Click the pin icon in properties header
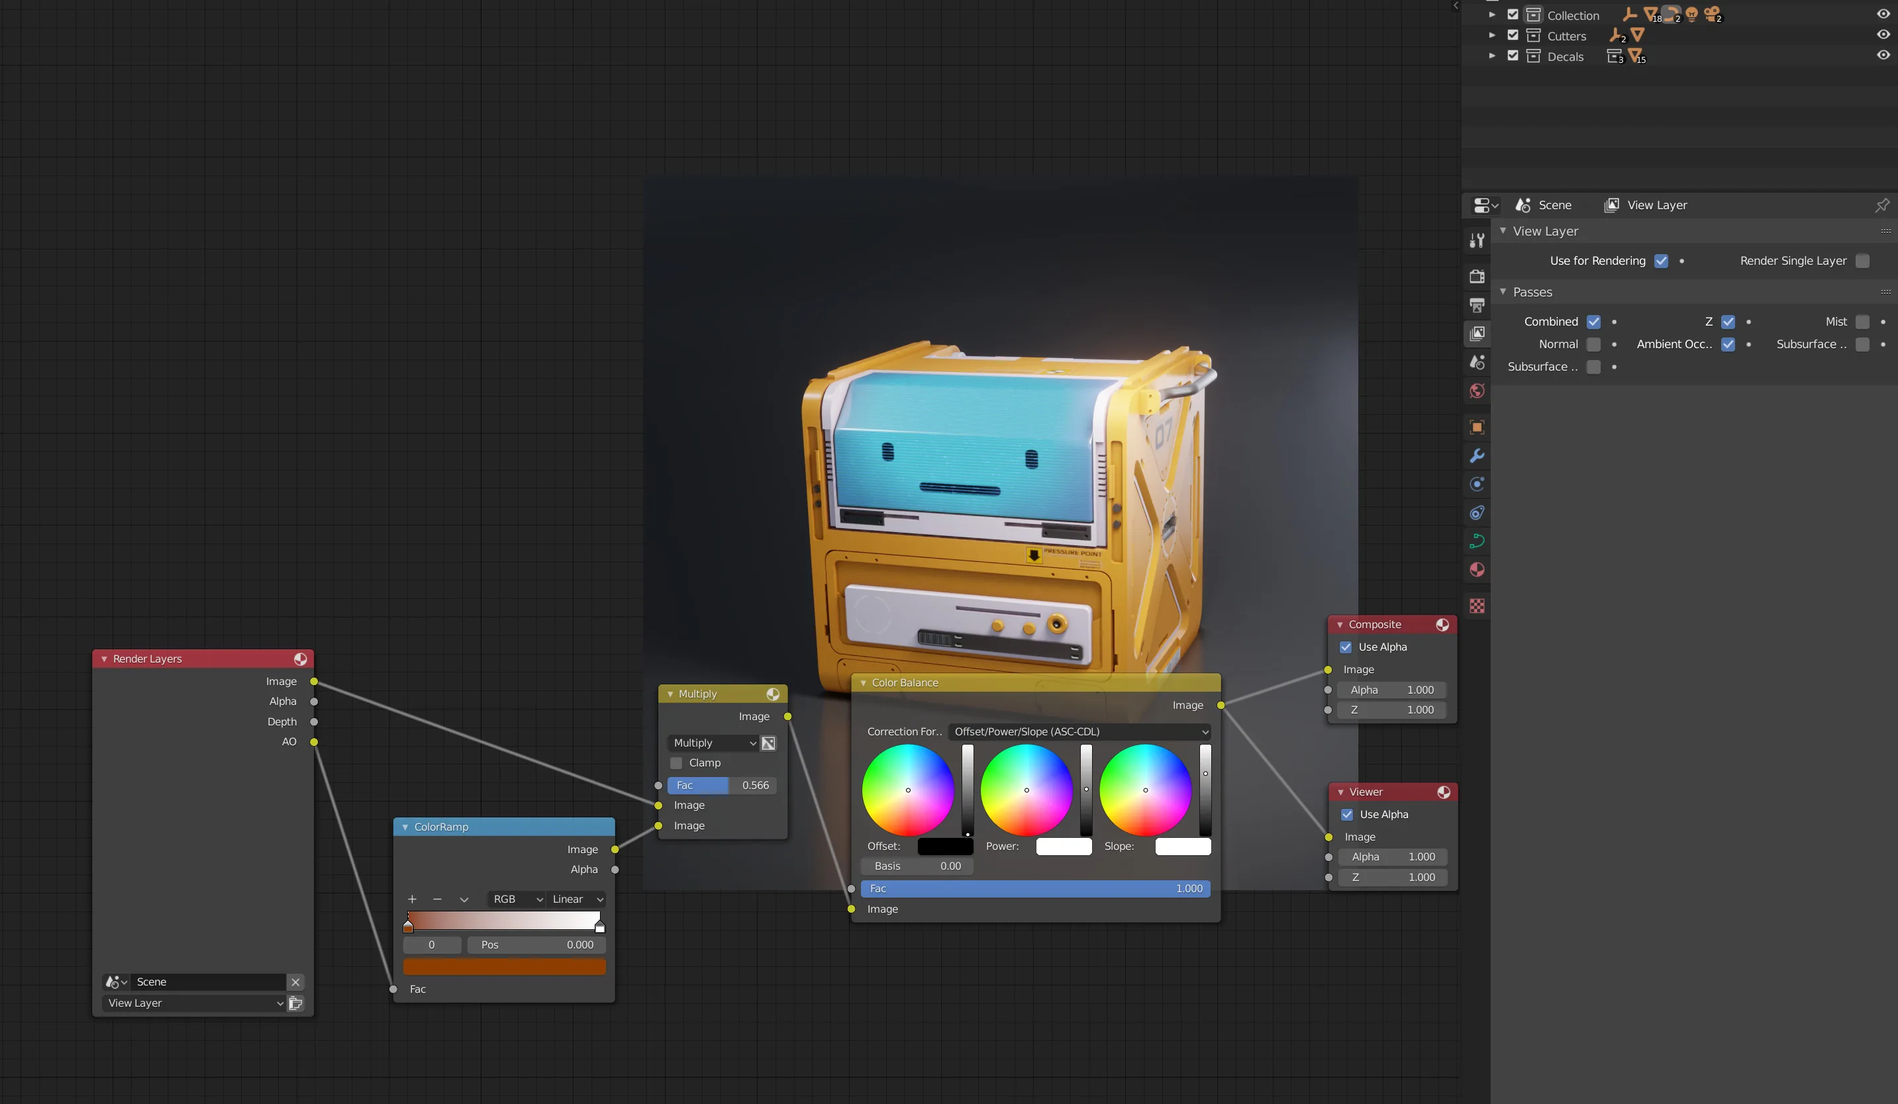Screen dimensions: 1898x1104 [1881, 205]
